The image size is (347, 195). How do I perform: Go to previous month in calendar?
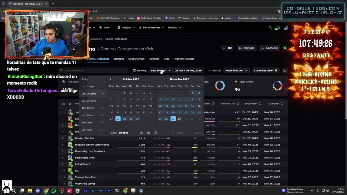110,79
